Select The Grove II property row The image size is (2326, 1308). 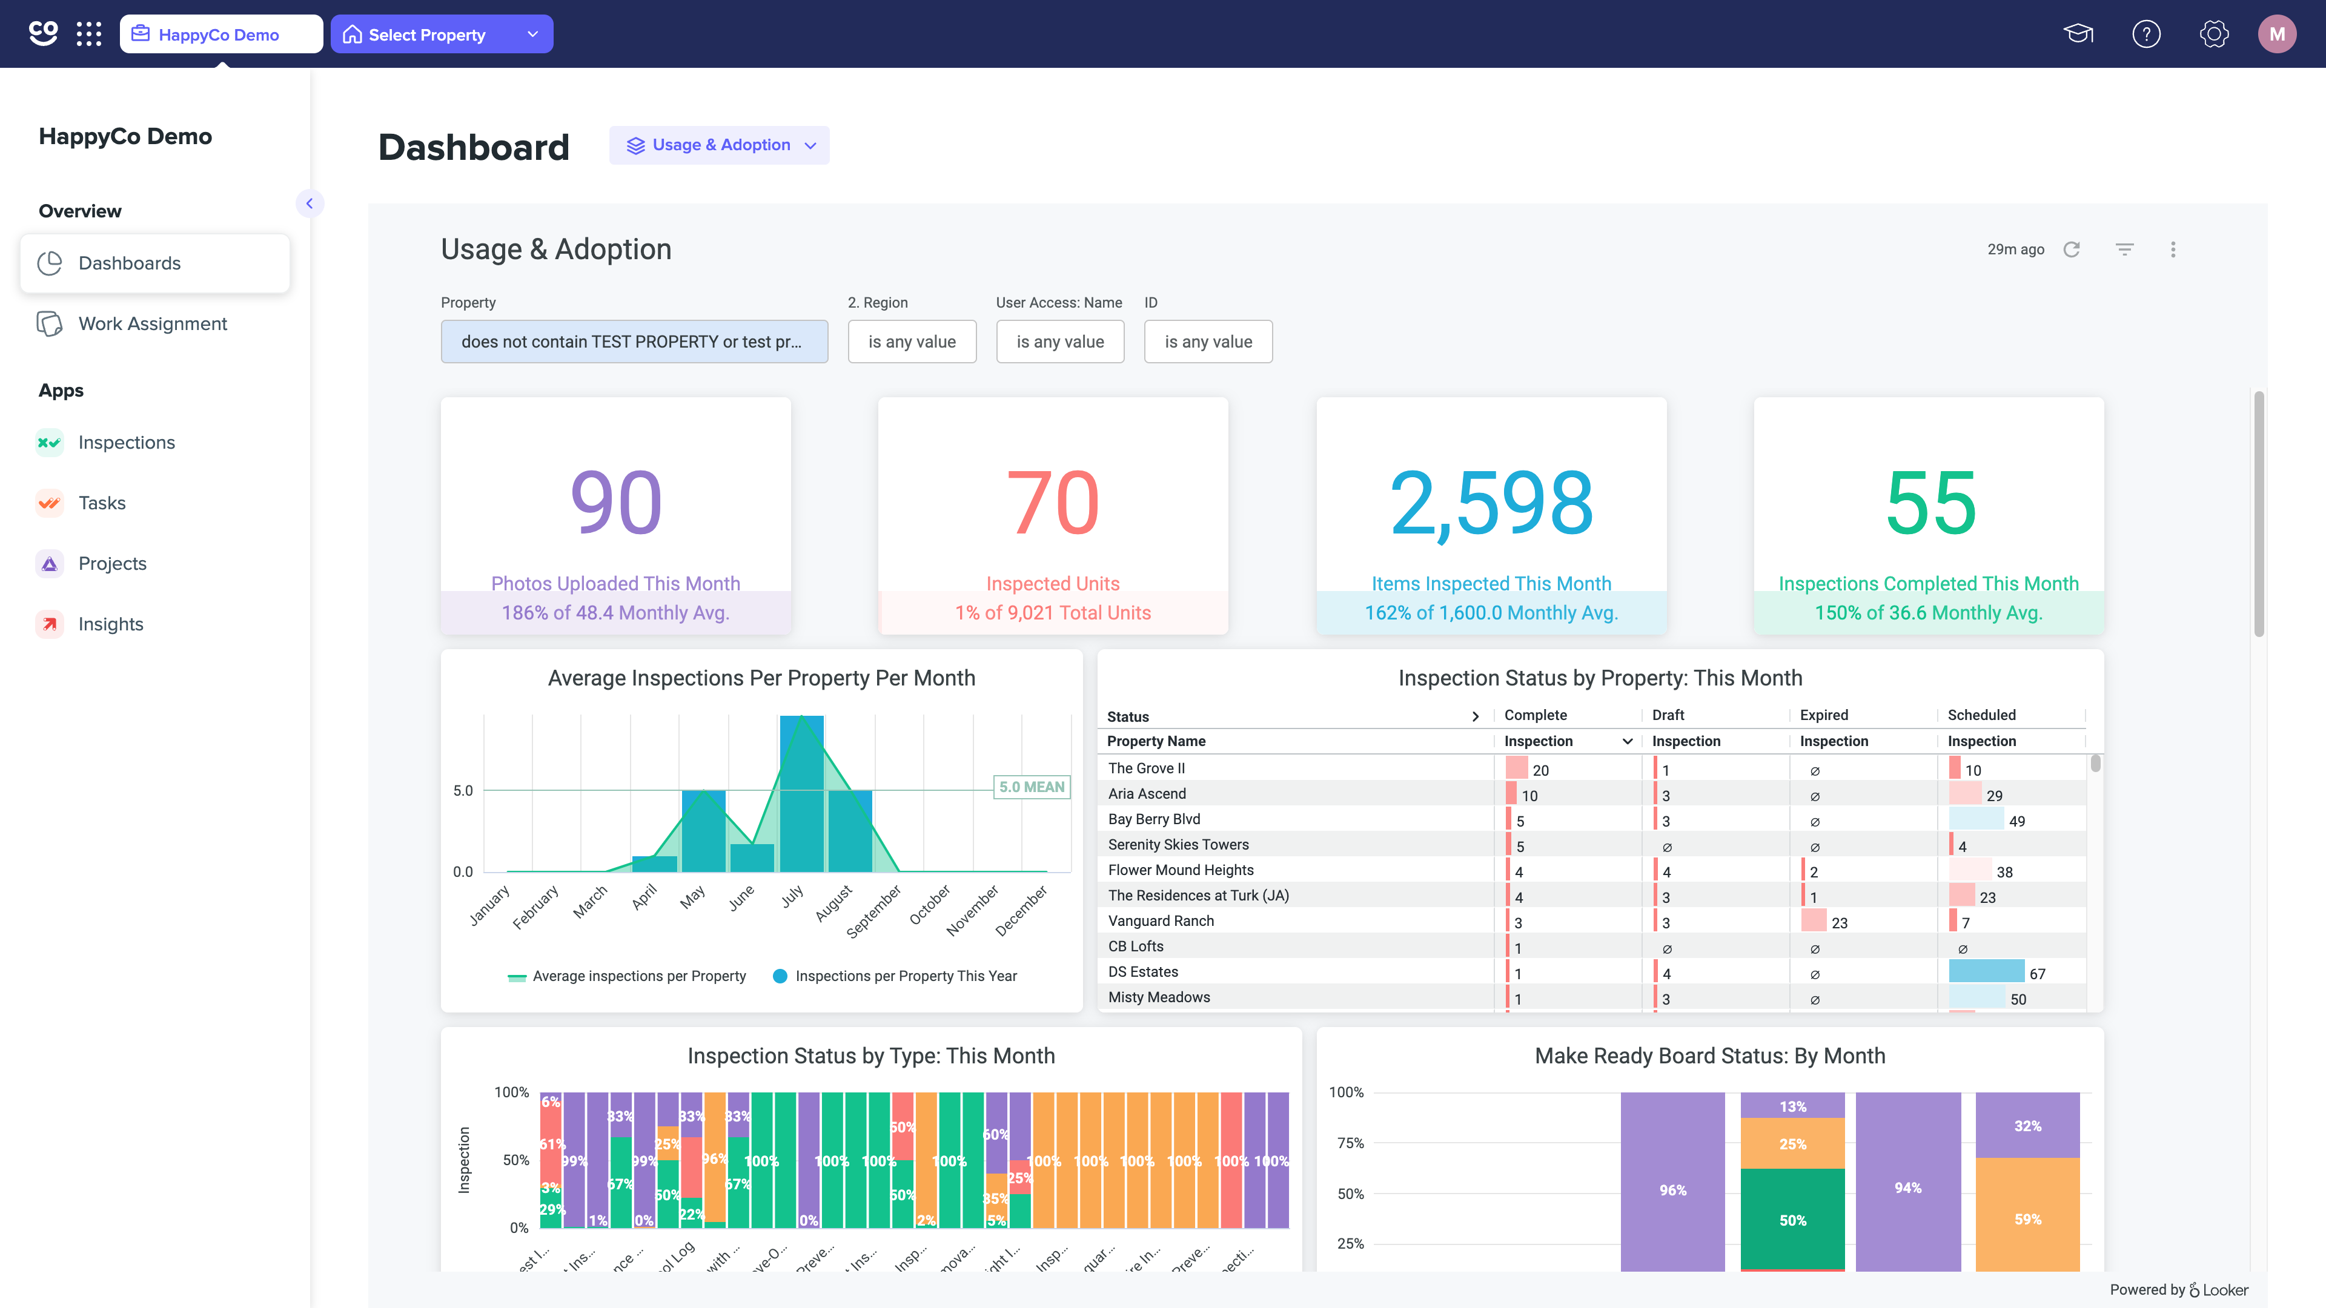1592,768
